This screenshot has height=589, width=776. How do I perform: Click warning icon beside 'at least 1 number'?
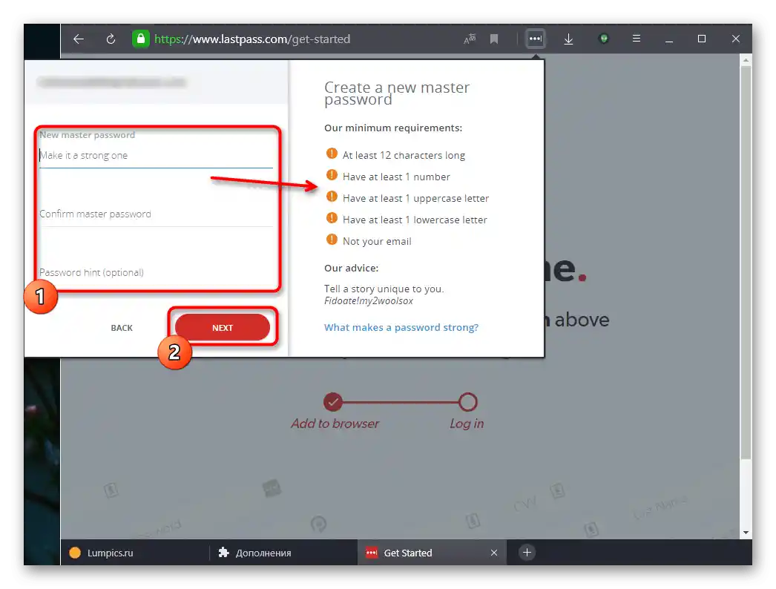[x=332, y=175]
